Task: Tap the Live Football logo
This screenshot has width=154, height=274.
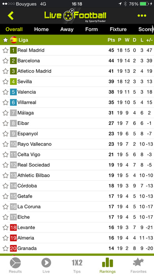Action: pyautogui.click(x=75, y=15)
